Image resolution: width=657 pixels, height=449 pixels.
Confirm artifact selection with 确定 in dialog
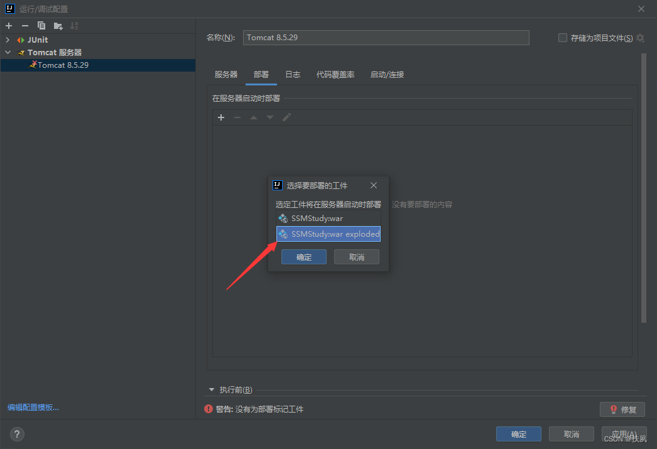pyautogui.click(x=304, y=257)
